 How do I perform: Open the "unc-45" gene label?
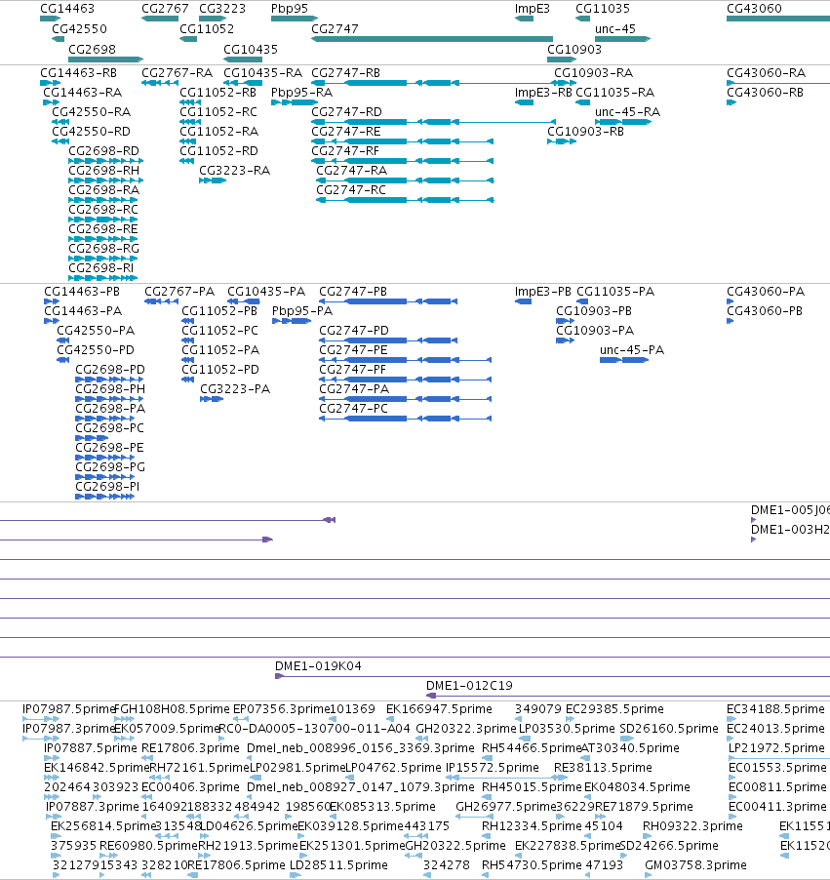coord(615,28)
